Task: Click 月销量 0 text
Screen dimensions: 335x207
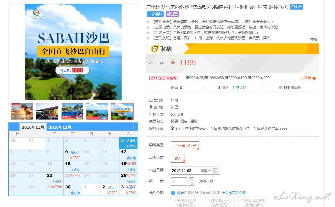Action: click(175, 87)
